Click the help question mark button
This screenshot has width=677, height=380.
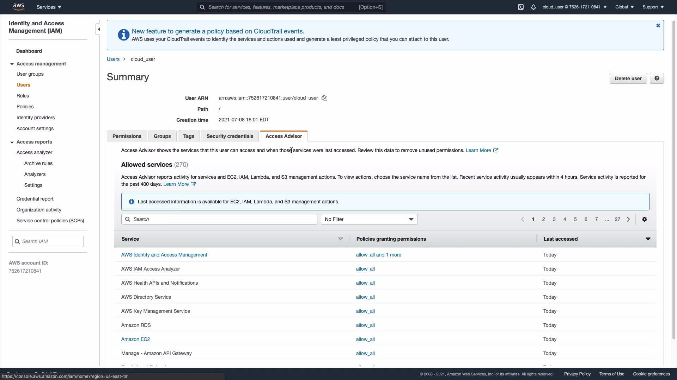657,78
